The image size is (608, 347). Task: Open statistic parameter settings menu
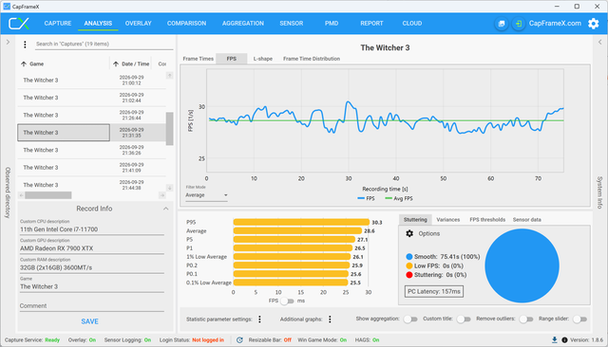tap(259, 320)
